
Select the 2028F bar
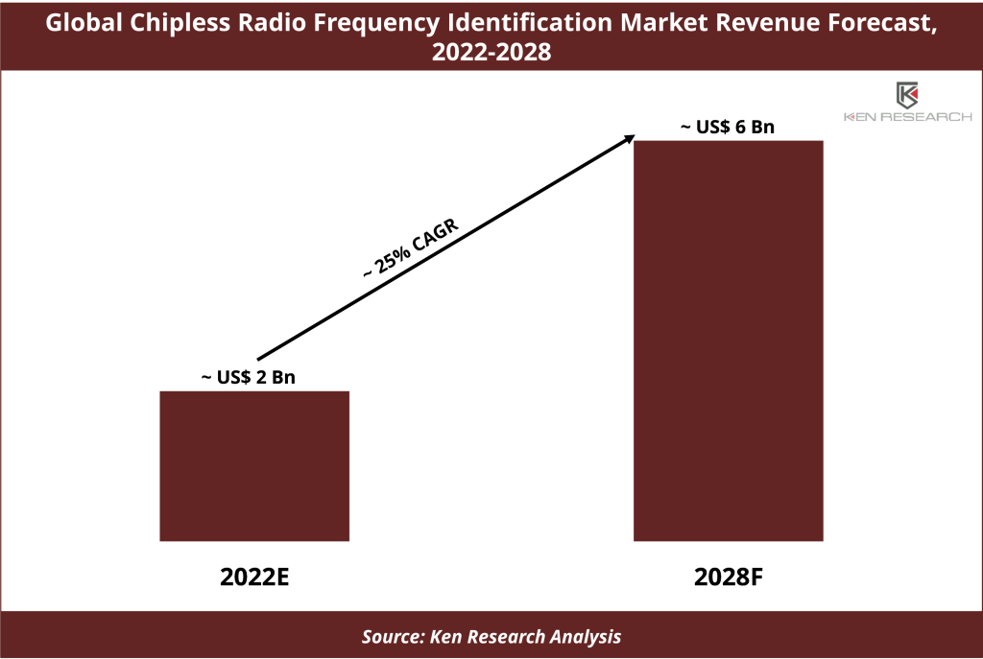[729, 341]
